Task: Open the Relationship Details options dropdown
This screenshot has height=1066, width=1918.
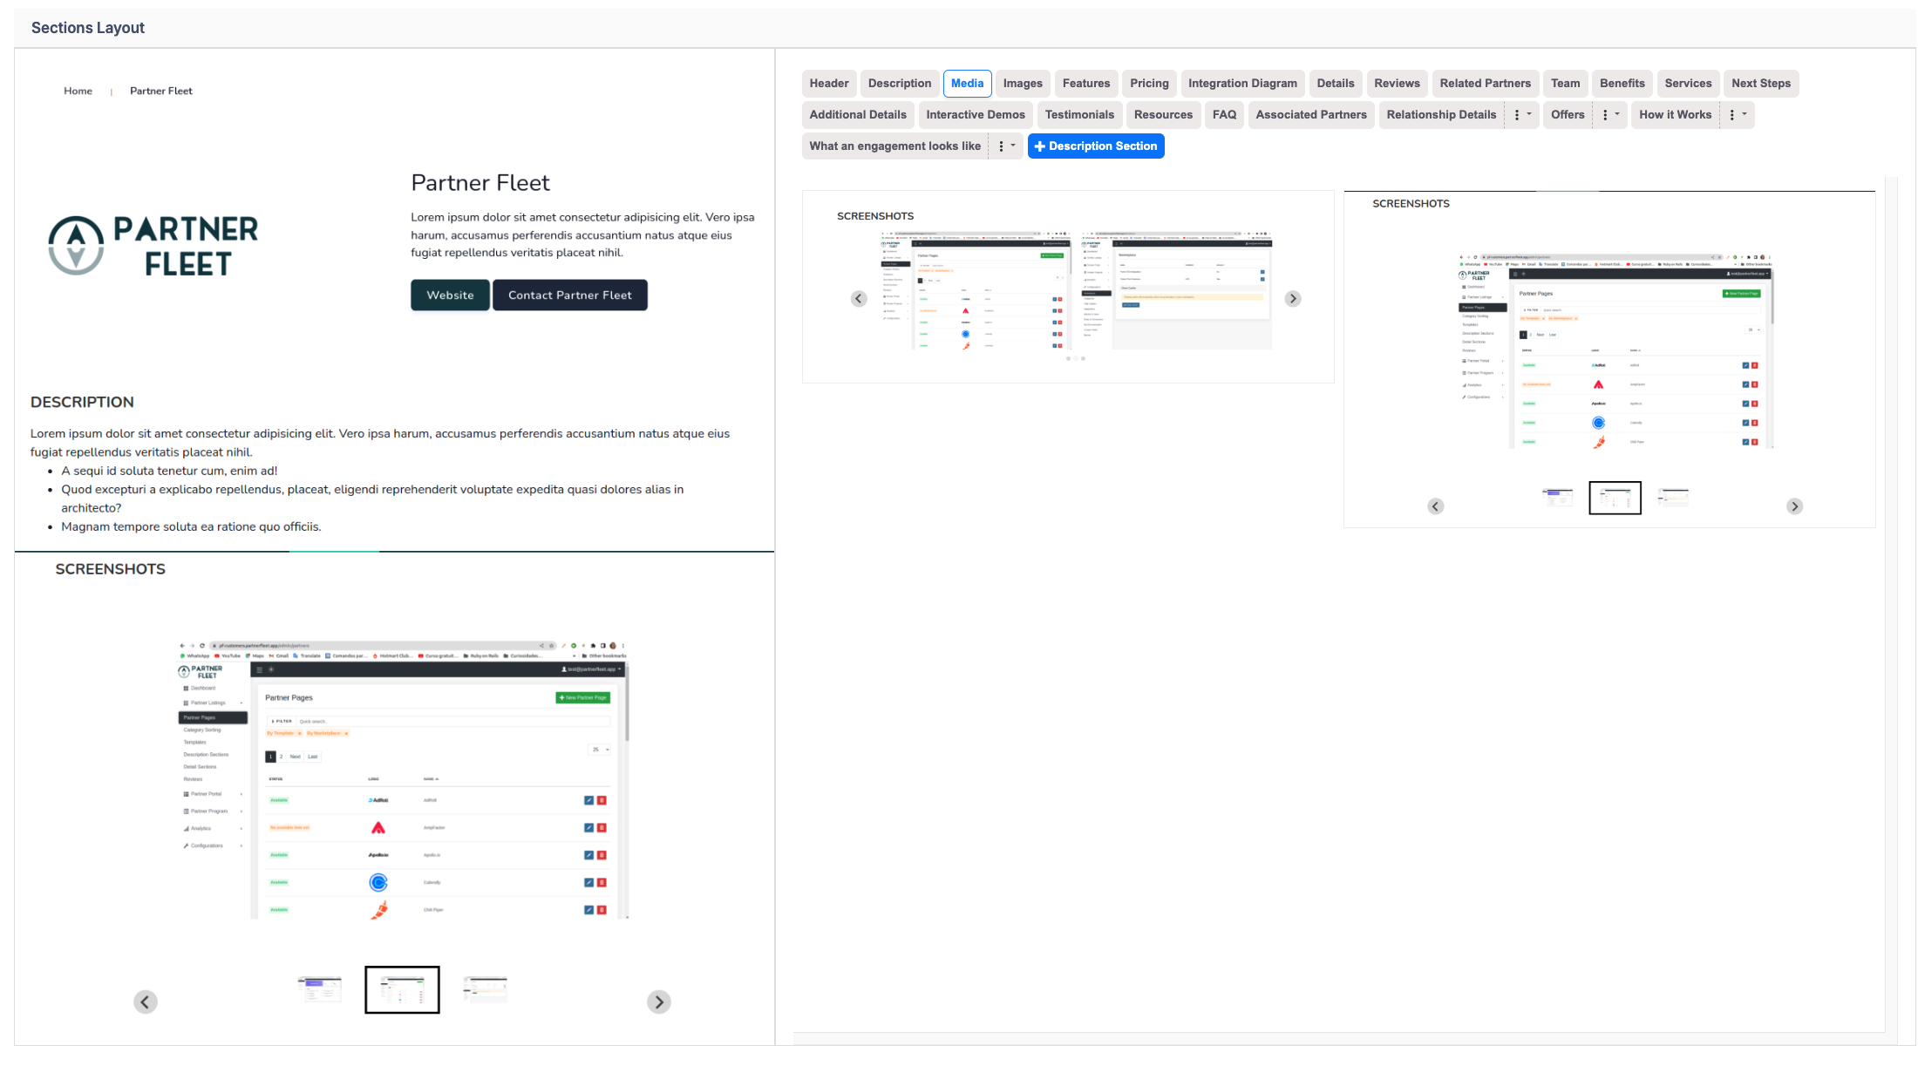Action: (x=1522, y=115)
